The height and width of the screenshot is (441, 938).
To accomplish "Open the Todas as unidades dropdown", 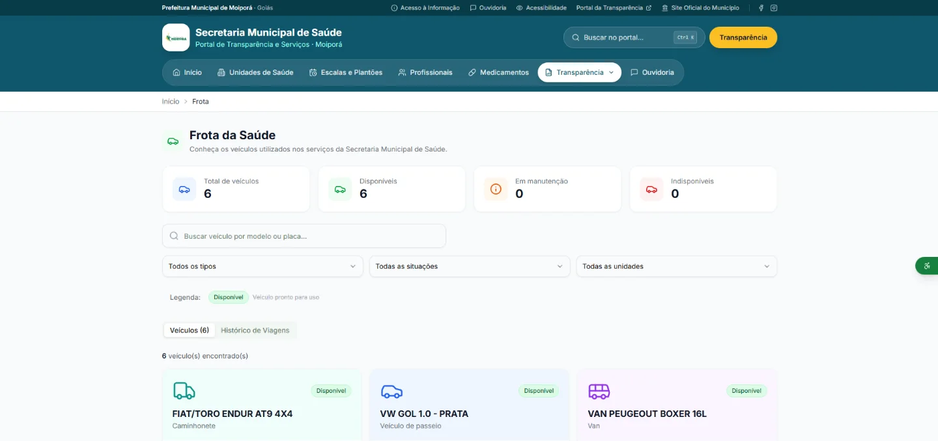I will point(677,266).
